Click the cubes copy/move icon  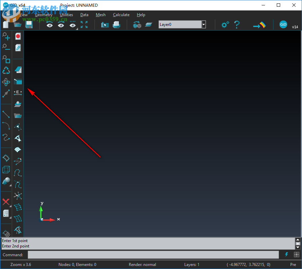137,25
